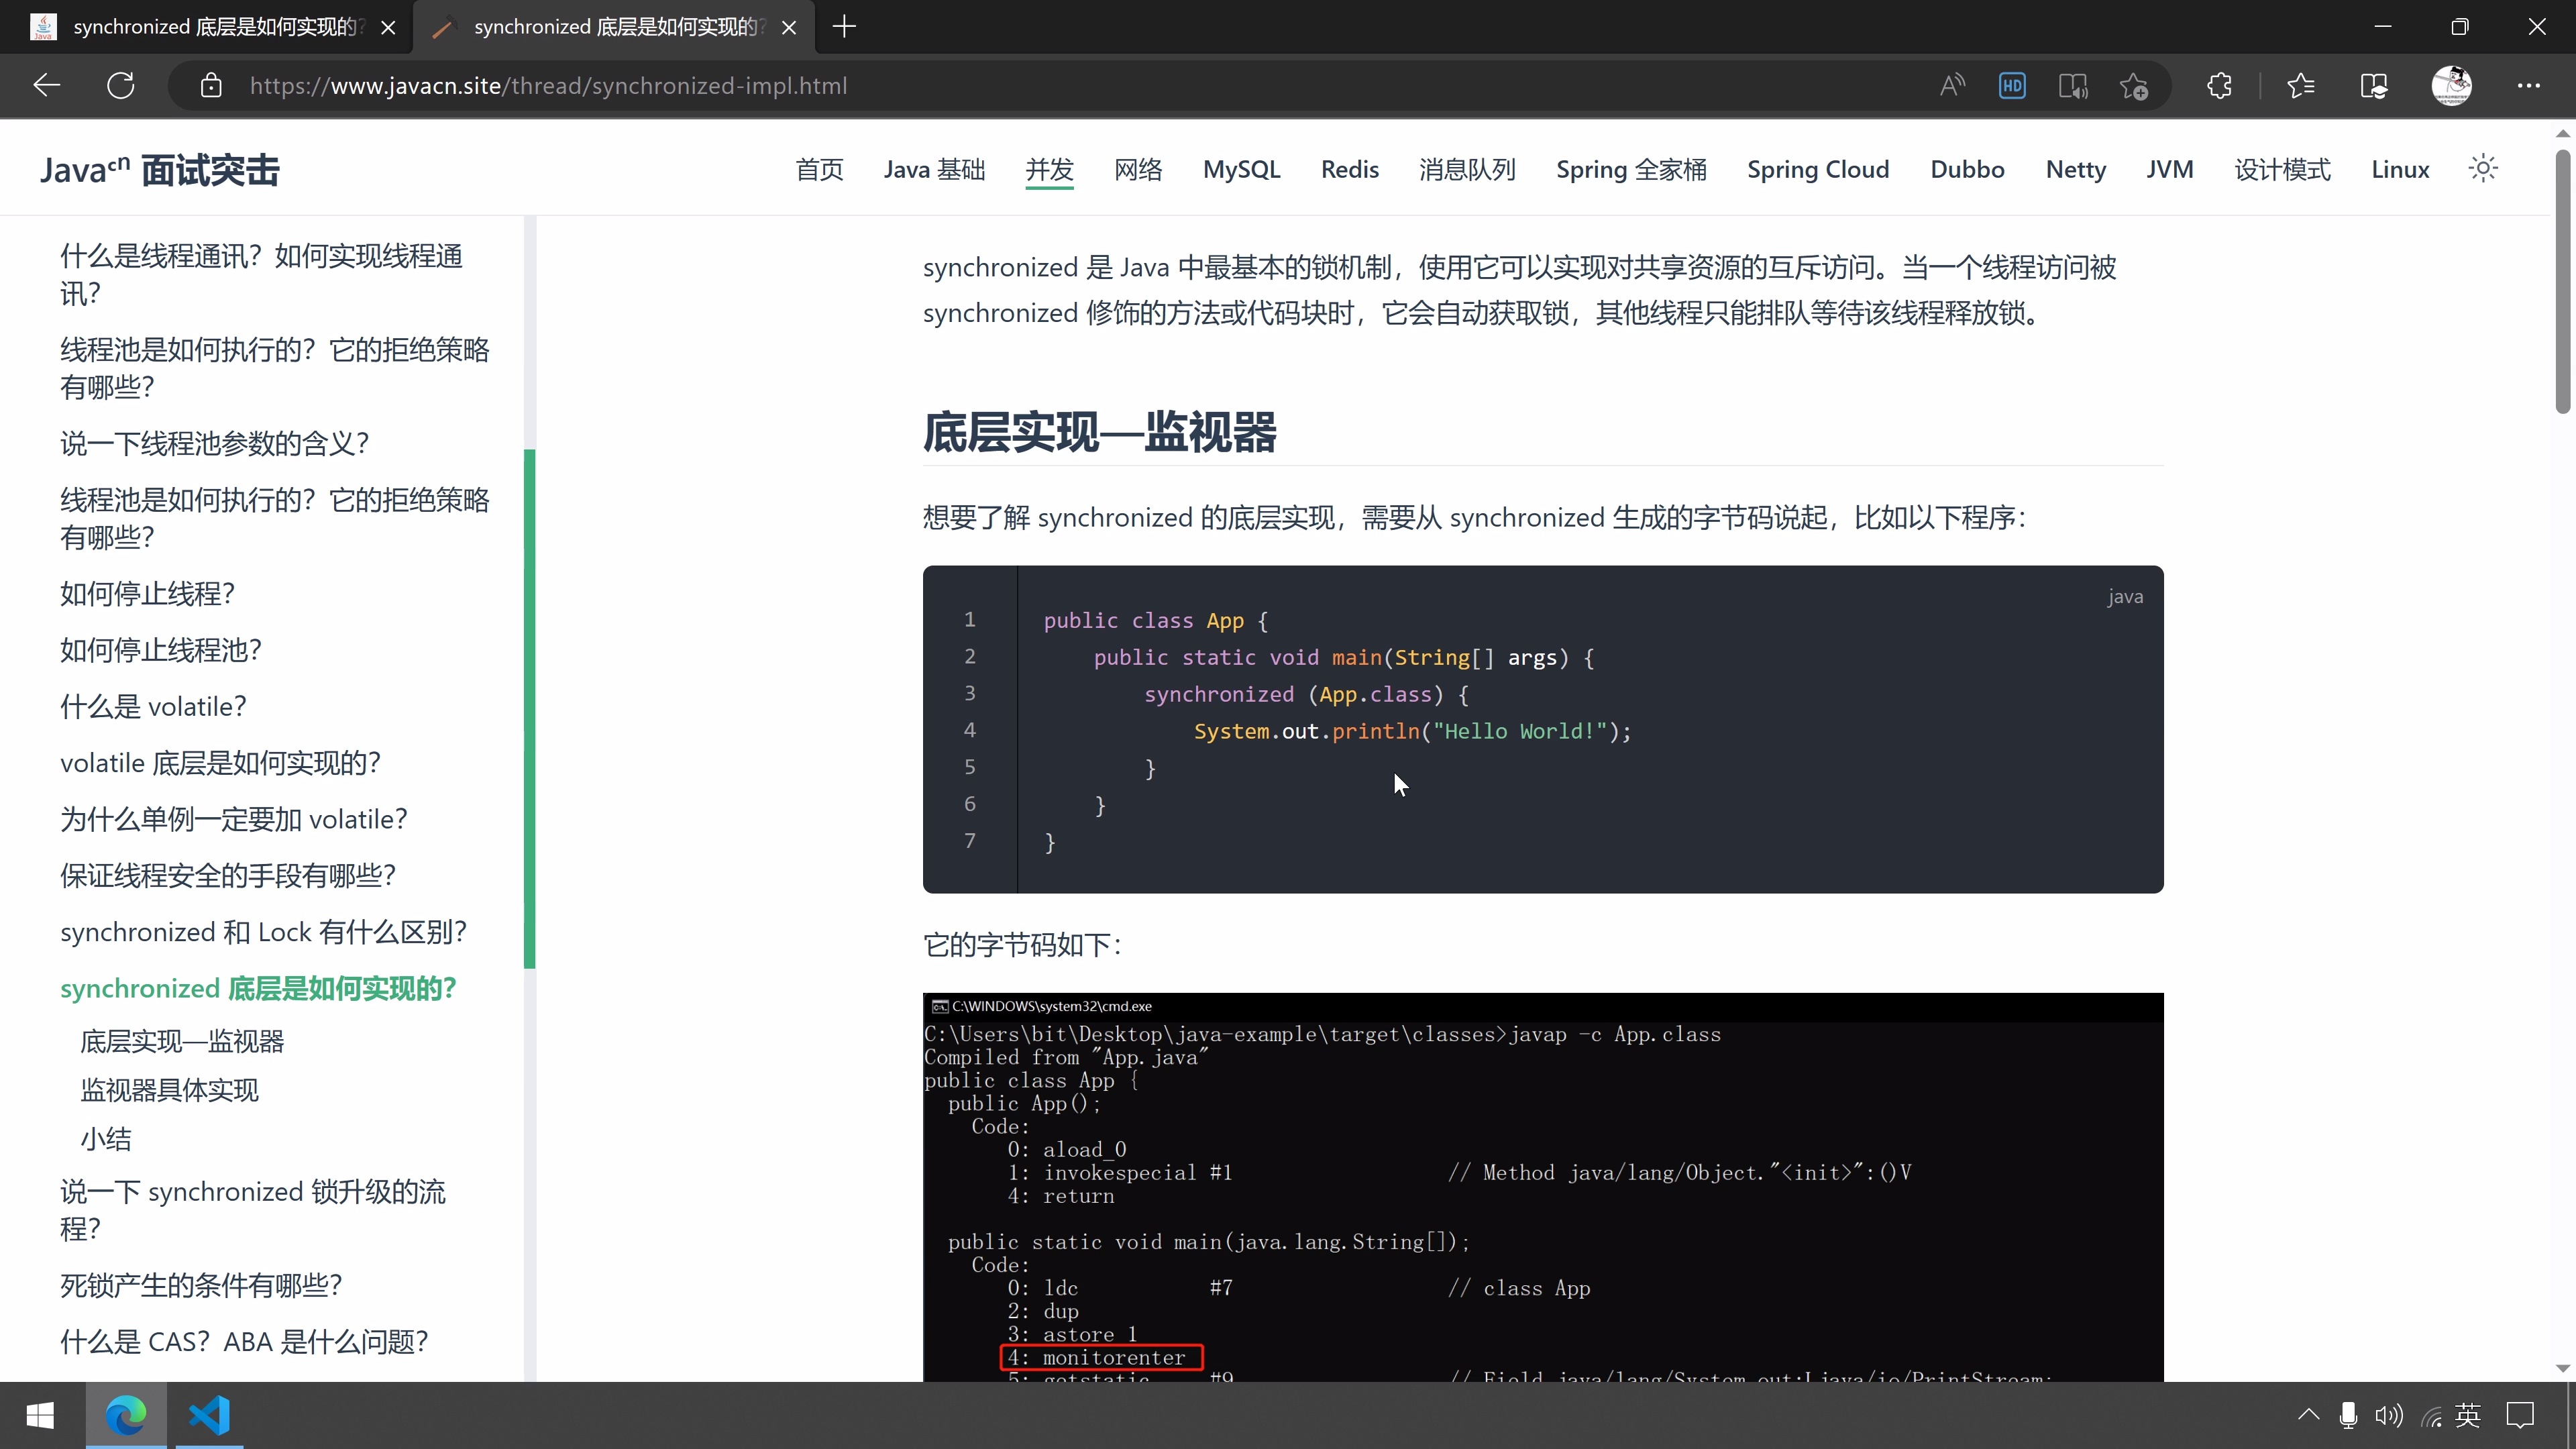Click the back navigation arrow

pos(46,85)
